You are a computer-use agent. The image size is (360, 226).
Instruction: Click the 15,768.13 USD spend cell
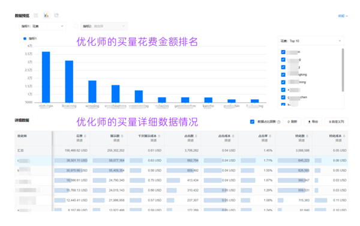(77, 190)
